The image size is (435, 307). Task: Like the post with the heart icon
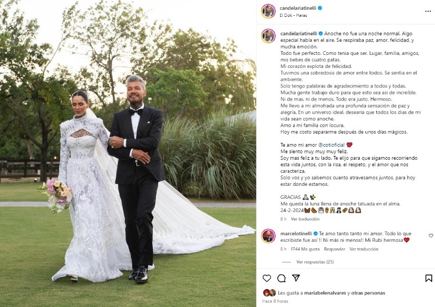point(266,278)
